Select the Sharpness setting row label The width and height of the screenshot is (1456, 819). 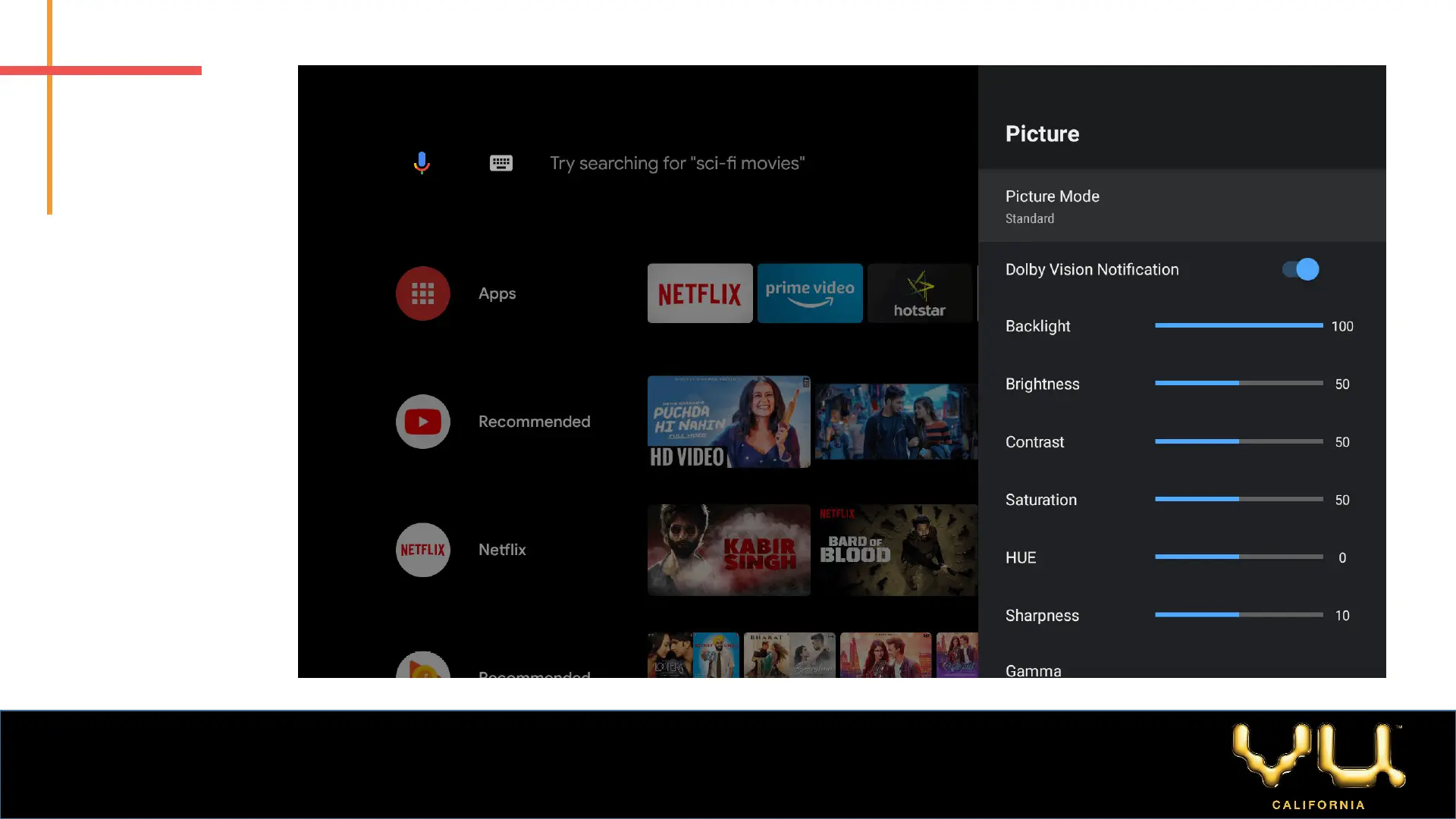1042,616
